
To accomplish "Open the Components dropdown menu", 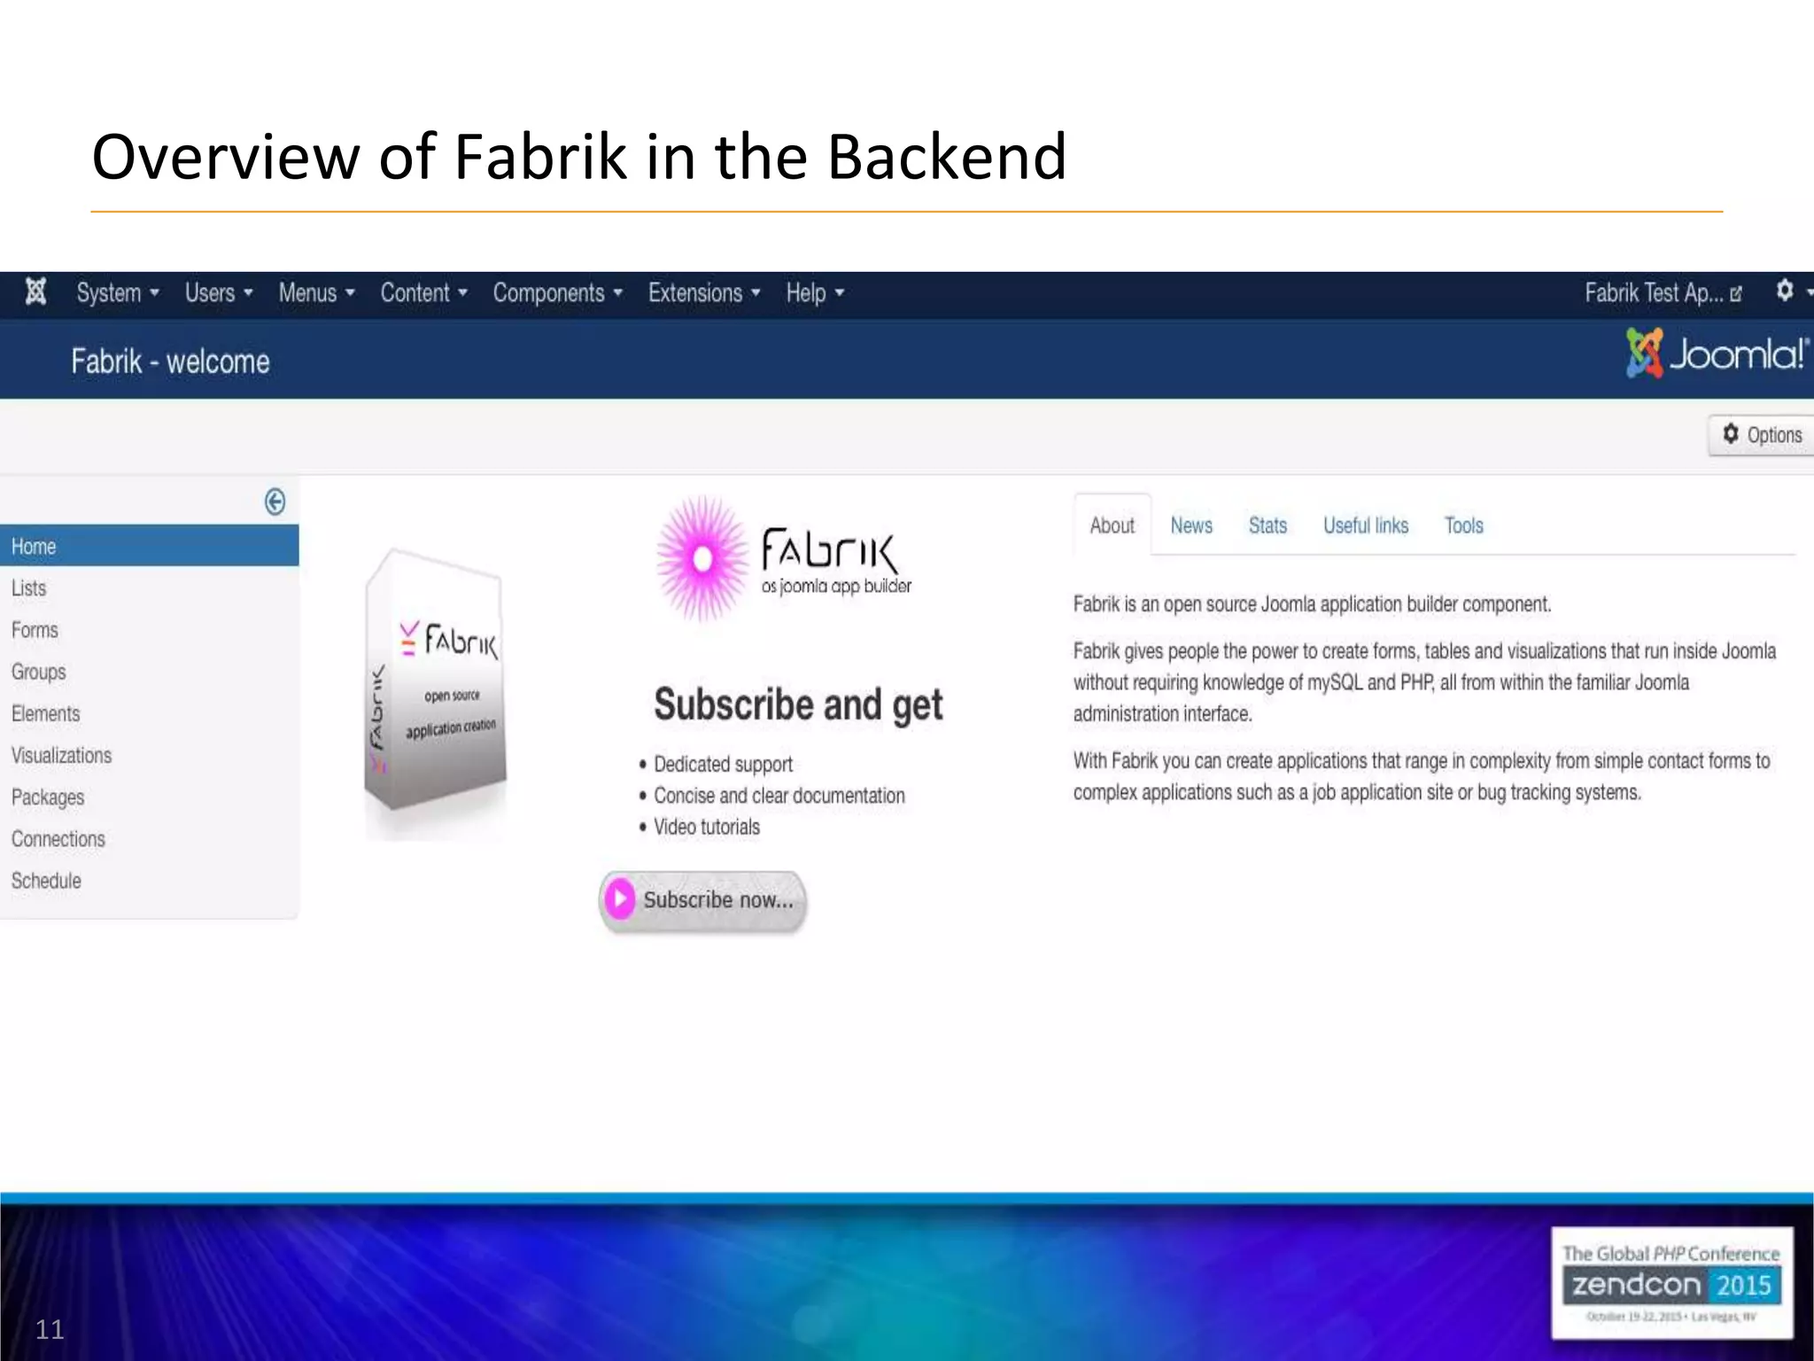I will point(557,293).
